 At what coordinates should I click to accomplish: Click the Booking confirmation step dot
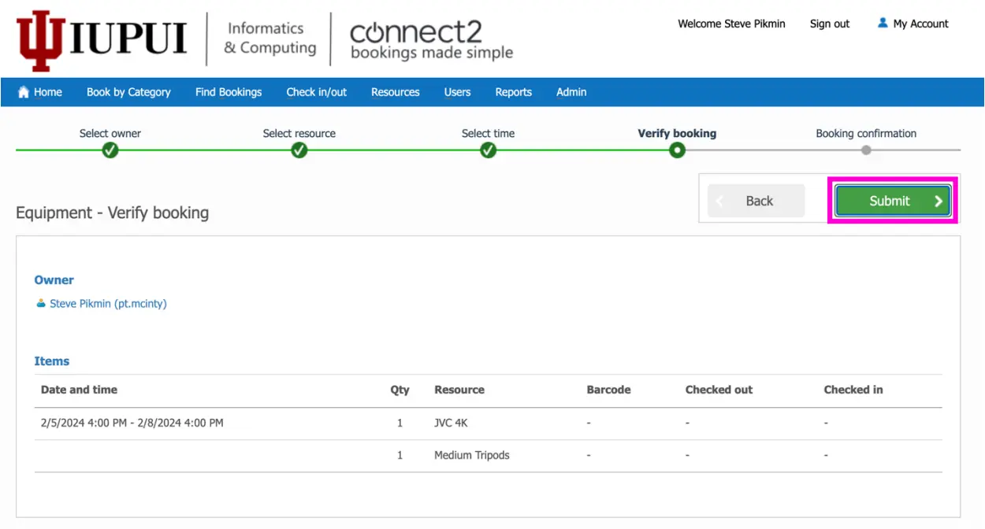click(866, 150)
